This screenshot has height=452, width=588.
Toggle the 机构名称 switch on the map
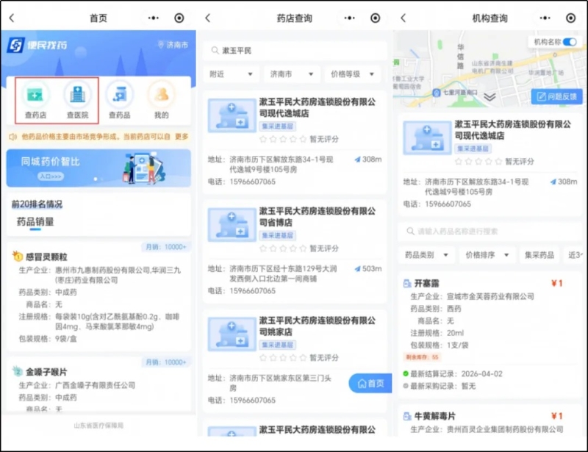[570, 42]
